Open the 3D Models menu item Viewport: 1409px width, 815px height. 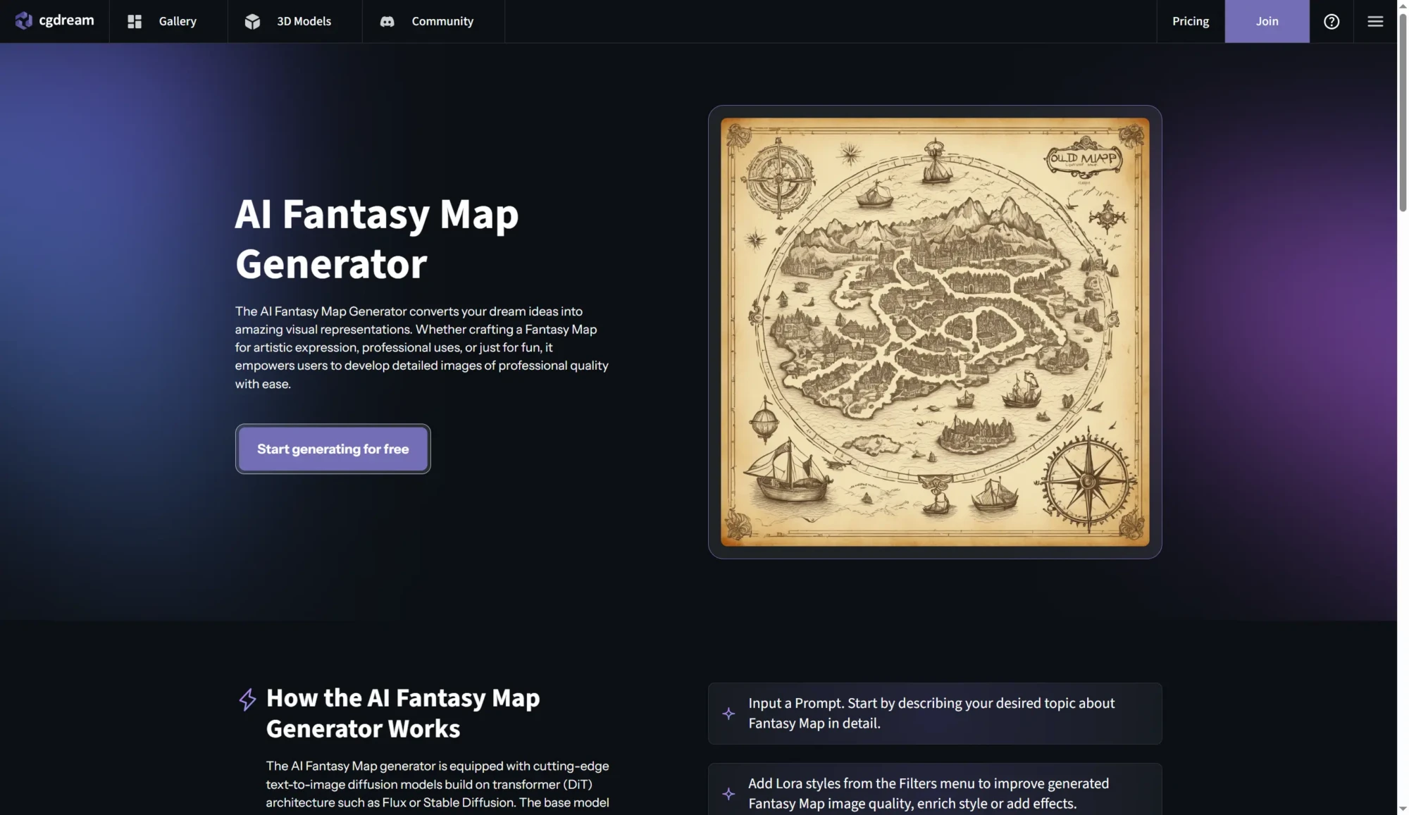(x=294, y=21)
